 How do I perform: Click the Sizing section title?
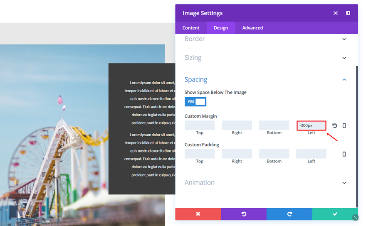coord(193,58)
